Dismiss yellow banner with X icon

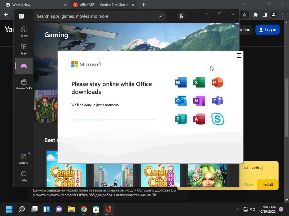[272, 167]
